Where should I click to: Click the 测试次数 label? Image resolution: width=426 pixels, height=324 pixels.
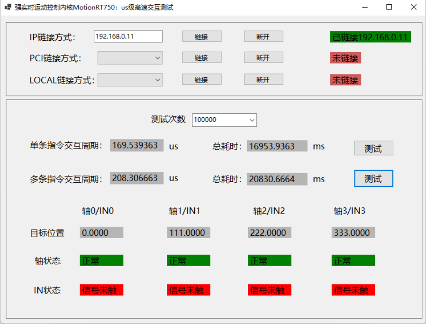168,119
